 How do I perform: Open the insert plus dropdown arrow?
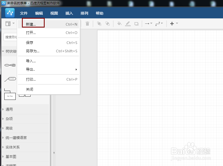click(x=177, y=23)
